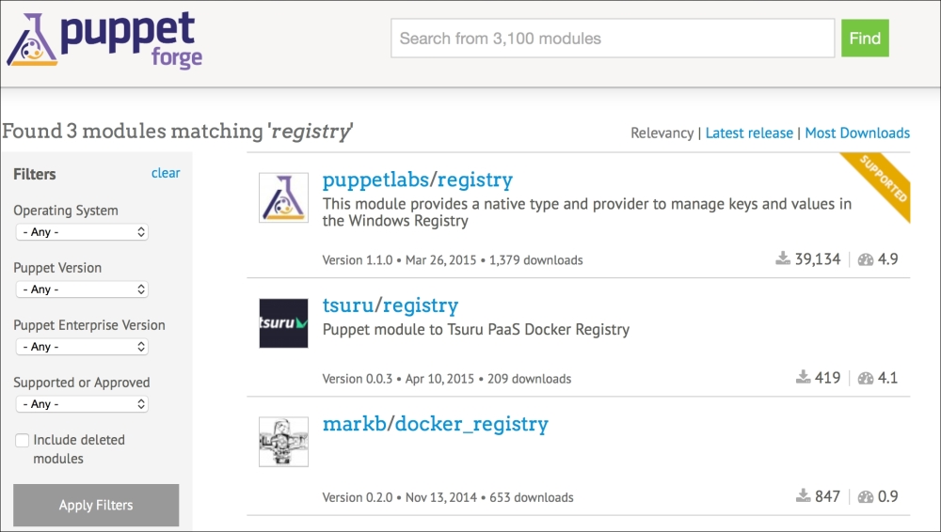Open the Operating System dropdown
Viewport: 941px width, 532px height.
click(82, 231)
